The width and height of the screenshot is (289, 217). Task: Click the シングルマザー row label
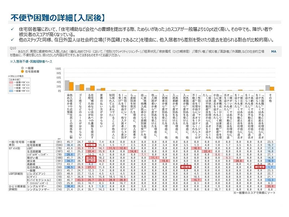(35, 187)
